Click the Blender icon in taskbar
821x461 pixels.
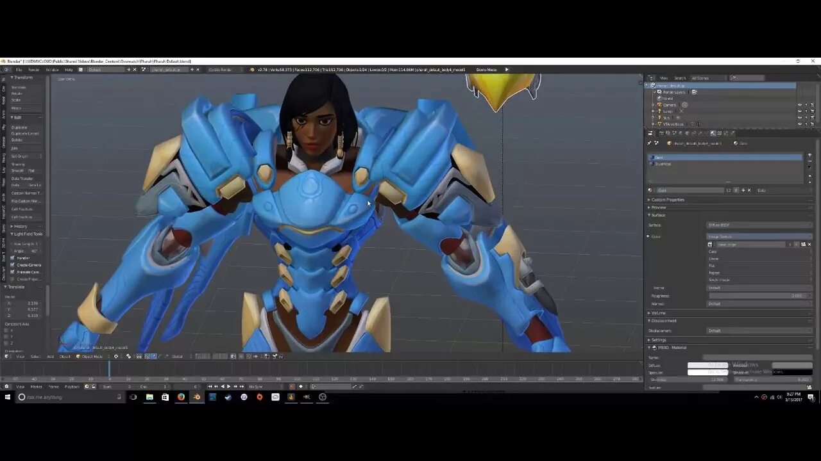click(197, 397)
